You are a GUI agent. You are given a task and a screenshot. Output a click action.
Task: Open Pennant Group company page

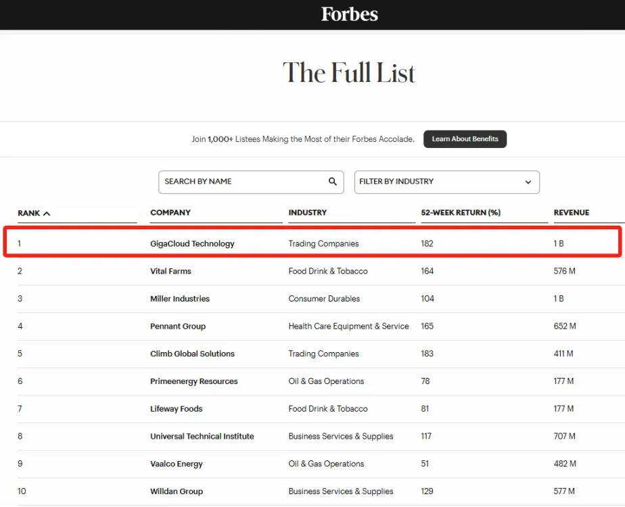[178, 326]
